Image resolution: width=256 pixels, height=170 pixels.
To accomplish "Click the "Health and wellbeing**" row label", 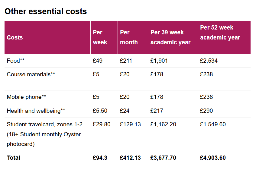I will (36, 111).
